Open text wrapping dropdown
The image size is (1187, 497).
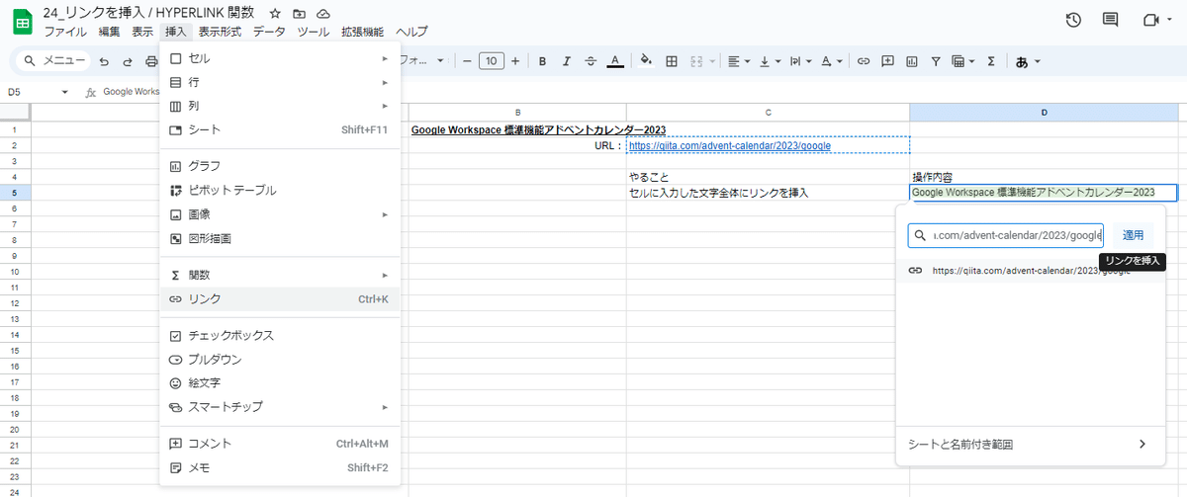799,61
